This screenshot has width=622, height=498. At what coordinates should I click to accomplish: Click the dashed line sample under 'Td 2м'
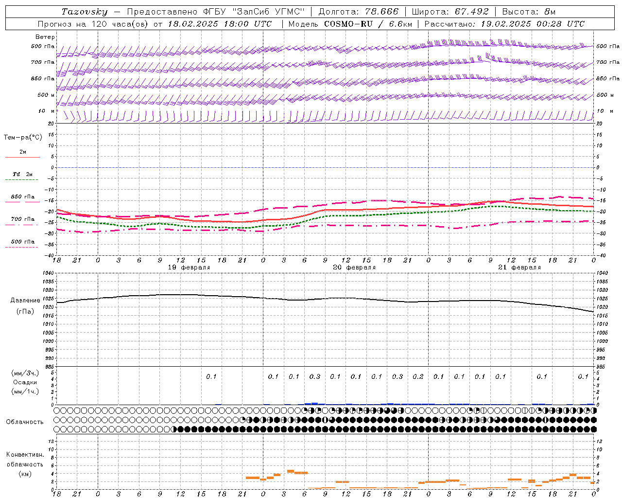point(22,180)
